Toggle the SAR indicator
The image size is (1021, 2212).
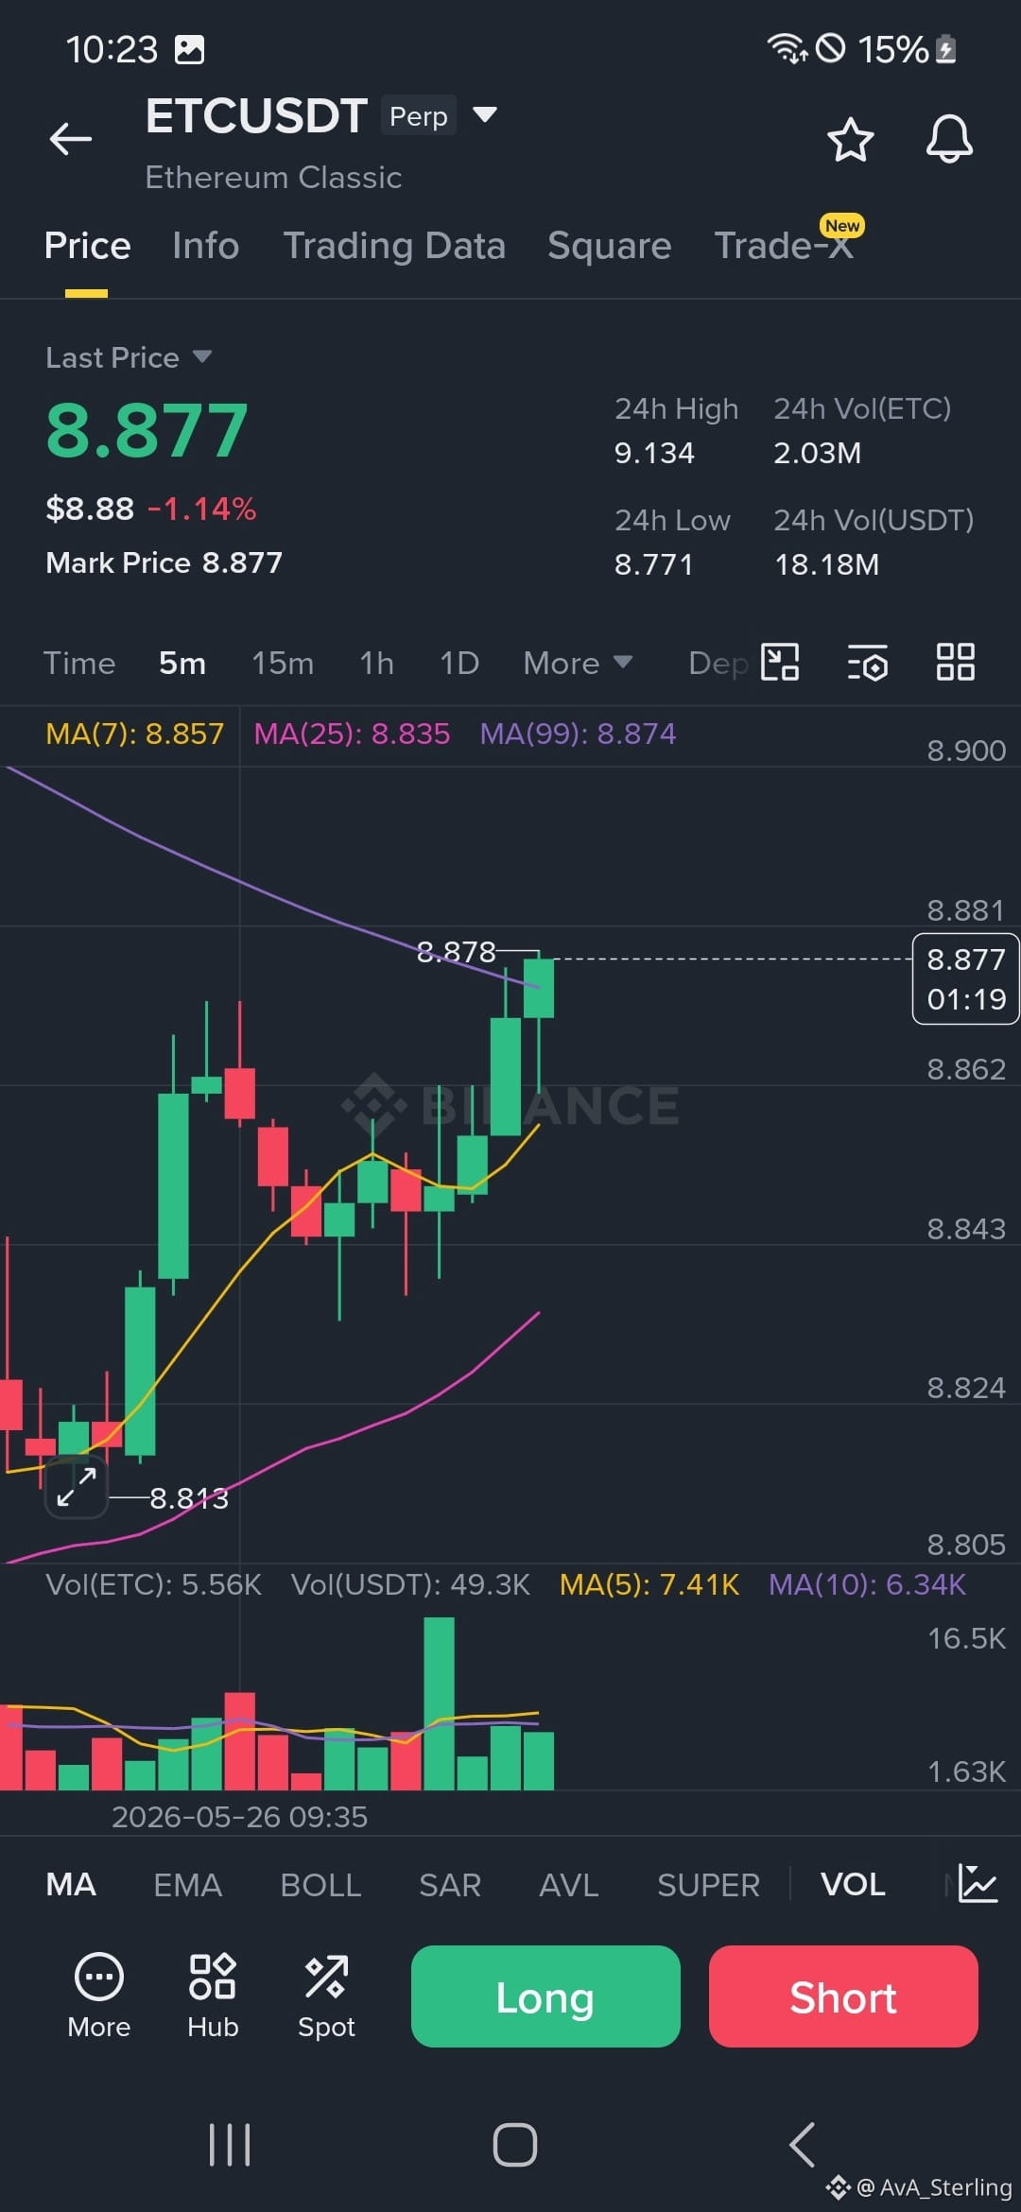point(450,1884)
